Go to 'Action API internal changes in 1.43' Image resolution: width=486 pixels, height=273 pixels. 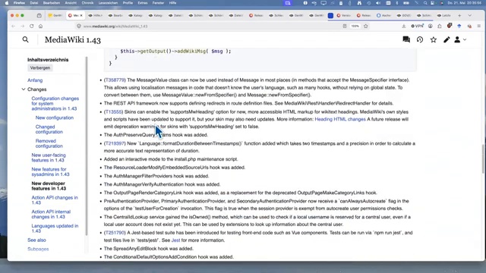[51, 214]
